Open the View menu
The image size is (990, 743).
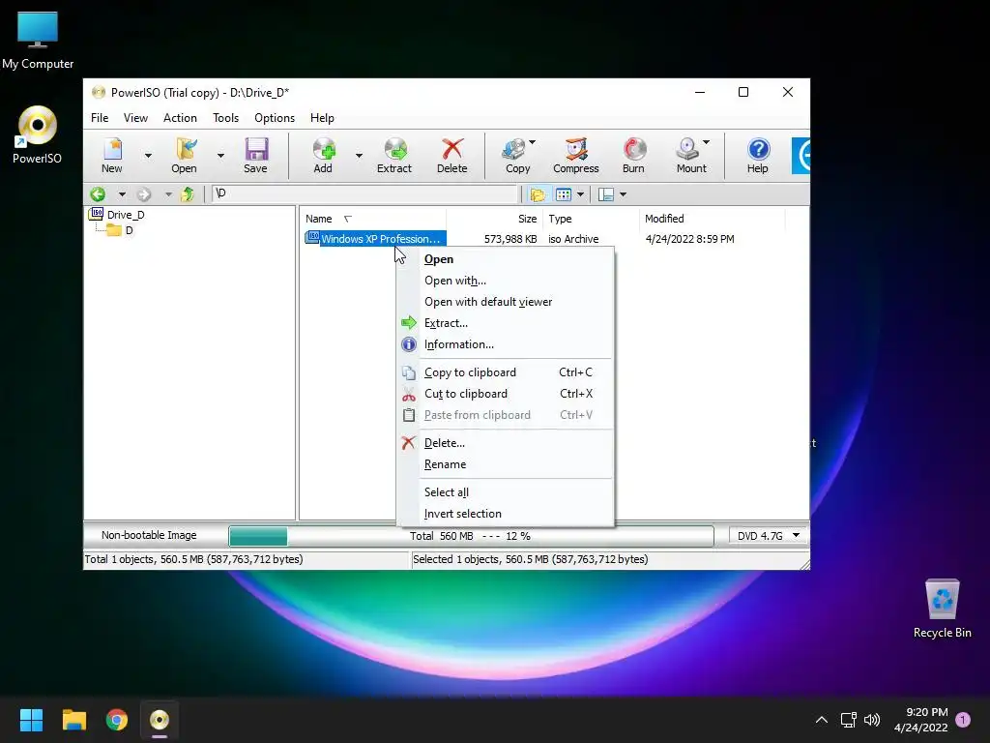[135, 118]
